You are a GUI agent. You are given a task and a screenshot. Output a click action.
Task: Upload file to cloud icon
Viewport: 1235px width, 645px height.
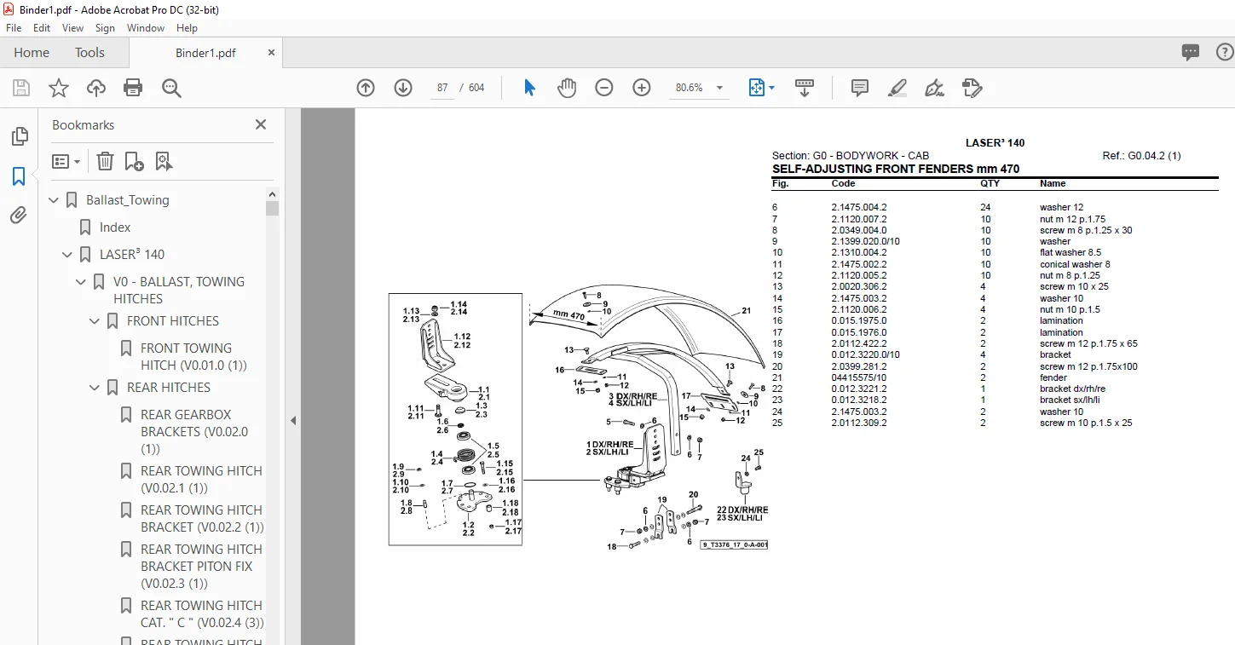pyautogui.click(x=96, y=88)
